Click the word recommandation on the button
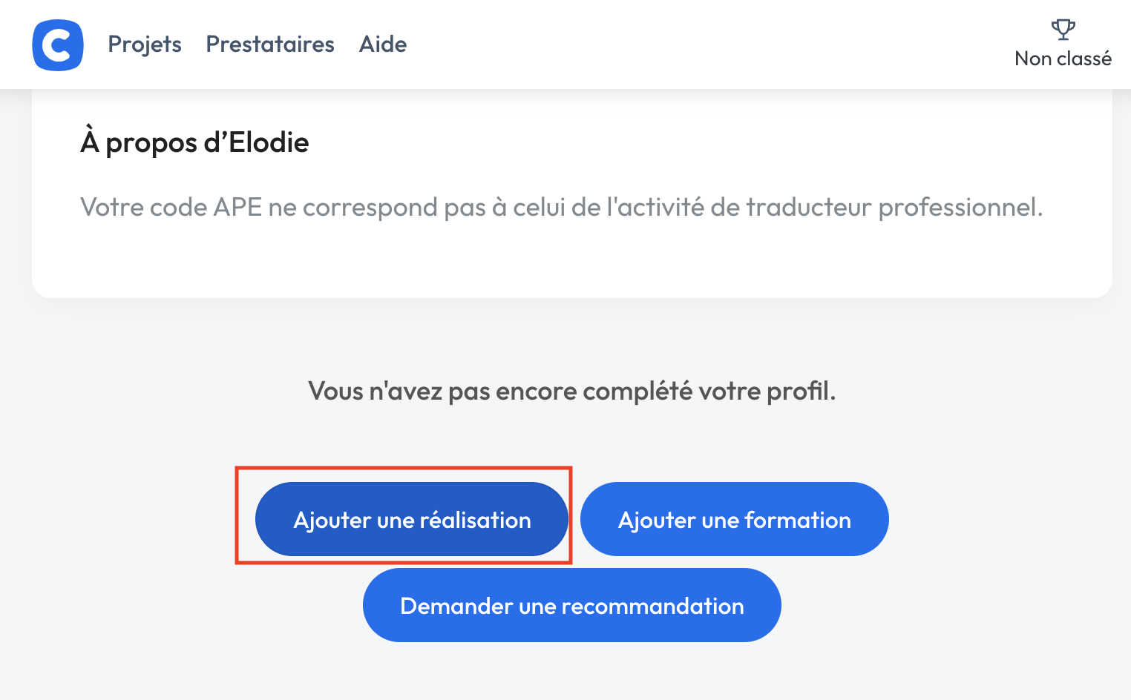The image size is (1131, 700). click(x=652, y=607)
